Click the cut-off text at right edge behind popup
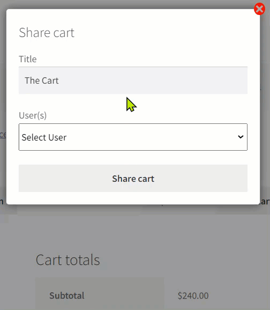The width and height of the screenshot is (270, 310). pos(265,202)
